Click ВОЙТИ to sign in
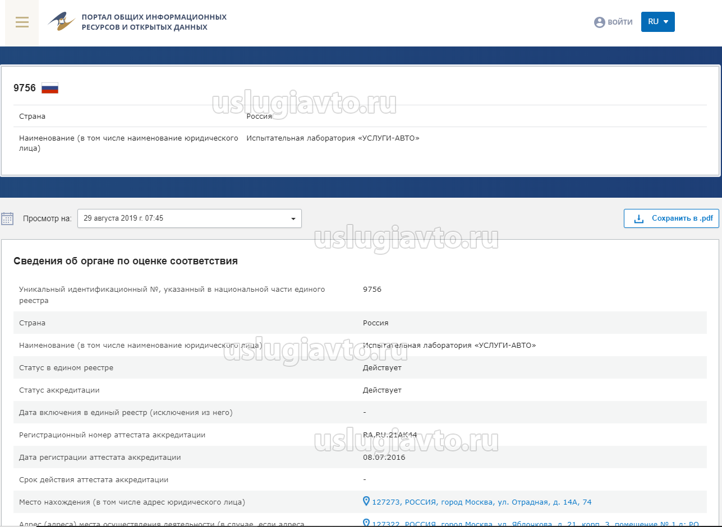Viewport: 722px width, 527px height. click(x=619, y=22)
